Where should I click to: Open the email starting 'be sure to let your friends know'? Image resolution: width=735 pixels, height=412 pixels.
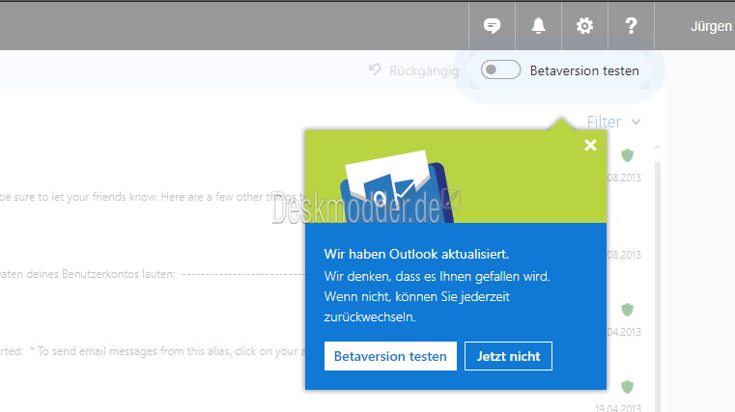(153, 197)
